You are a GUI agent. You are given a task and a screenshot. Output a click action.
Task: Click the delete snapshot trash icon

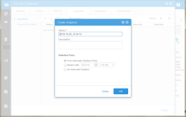click(51, 18)
